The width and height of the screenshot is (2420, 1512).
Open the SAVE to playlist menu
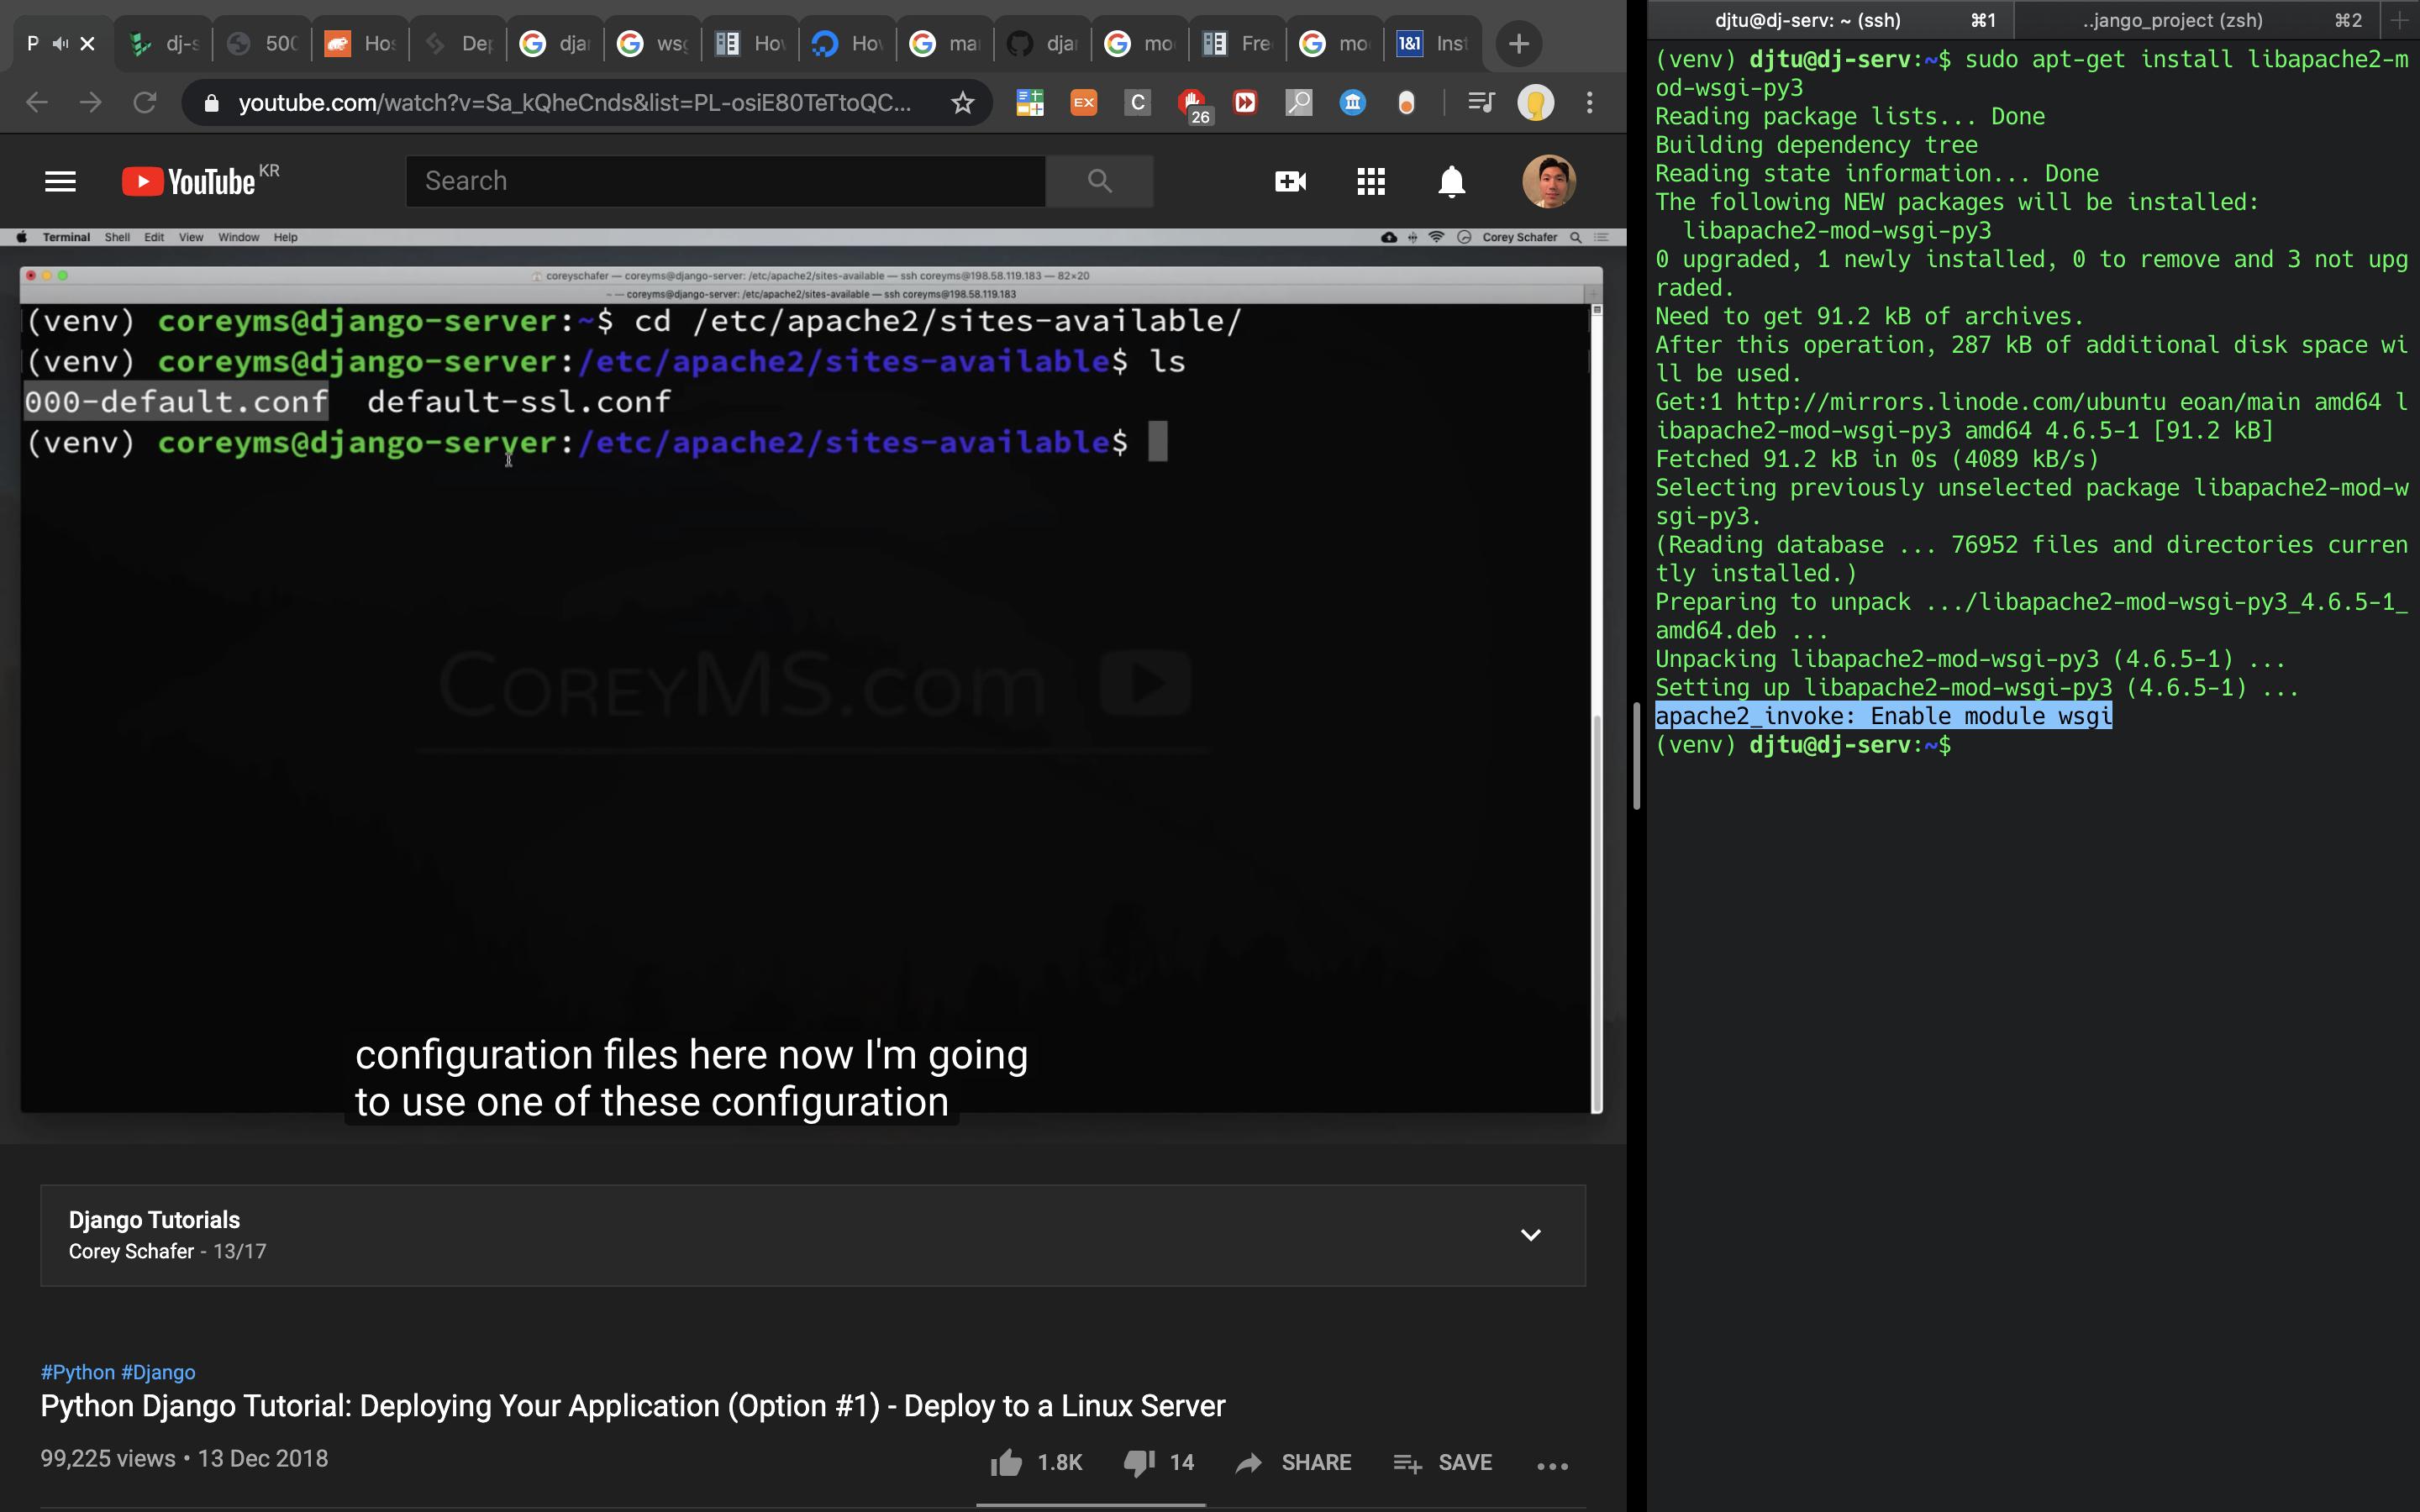click(1443, 1462)
